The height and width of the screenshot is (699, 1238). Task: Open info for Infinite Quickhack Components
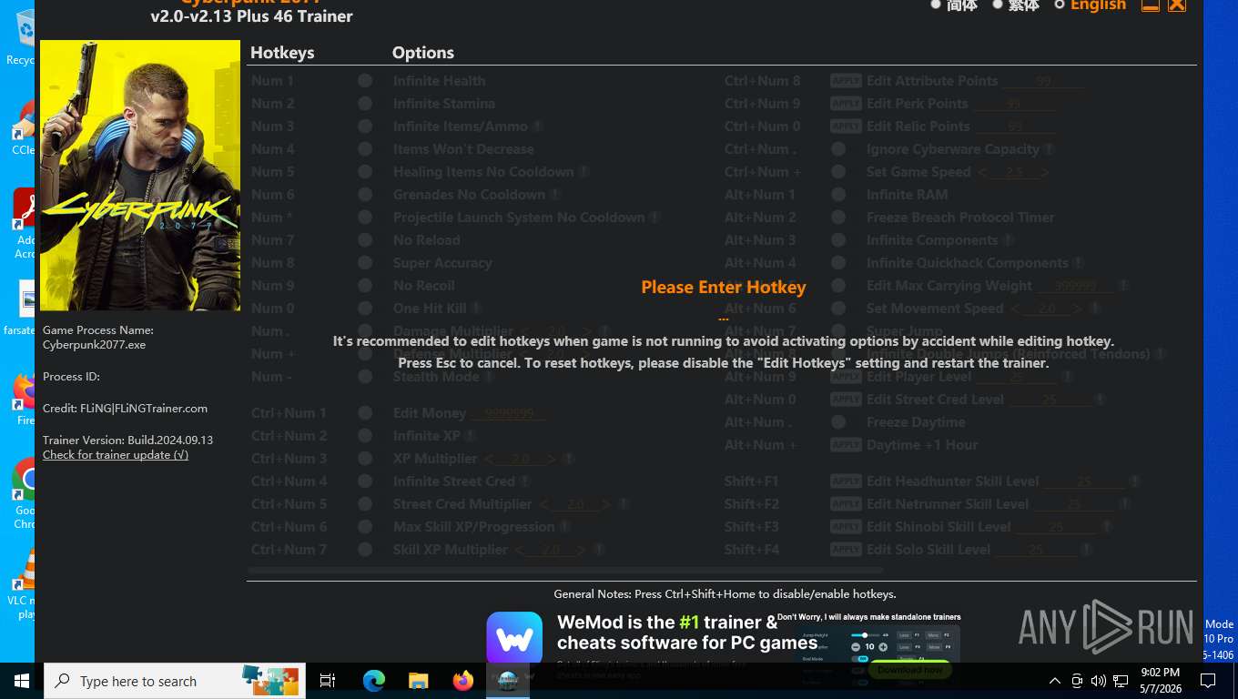(x=1079, y=263)
